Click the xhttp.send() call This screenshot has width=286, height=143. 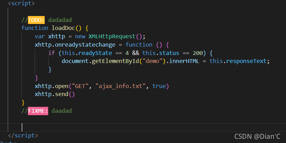click(x=55, y=94)
